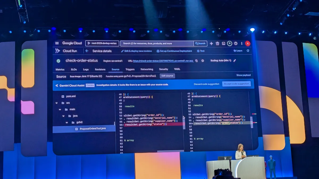Click Set up Continuous Deployment

[174, 51]
